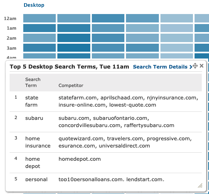Select the 1am heatmap cell in fifth column
This screenshot has width=209, height=194.
(x=177, y=28)
